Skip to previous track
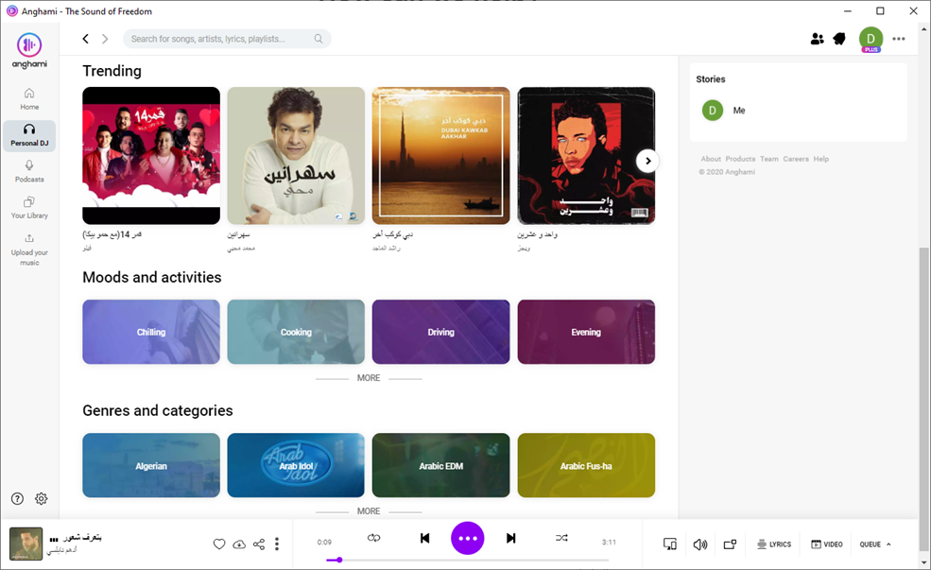Screen dimensions: 931x570 point(424,538)
